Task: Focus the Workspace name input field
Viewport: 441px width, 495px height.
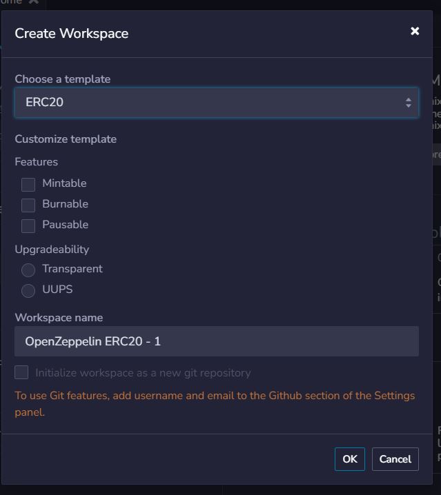Action: [216, 341]
